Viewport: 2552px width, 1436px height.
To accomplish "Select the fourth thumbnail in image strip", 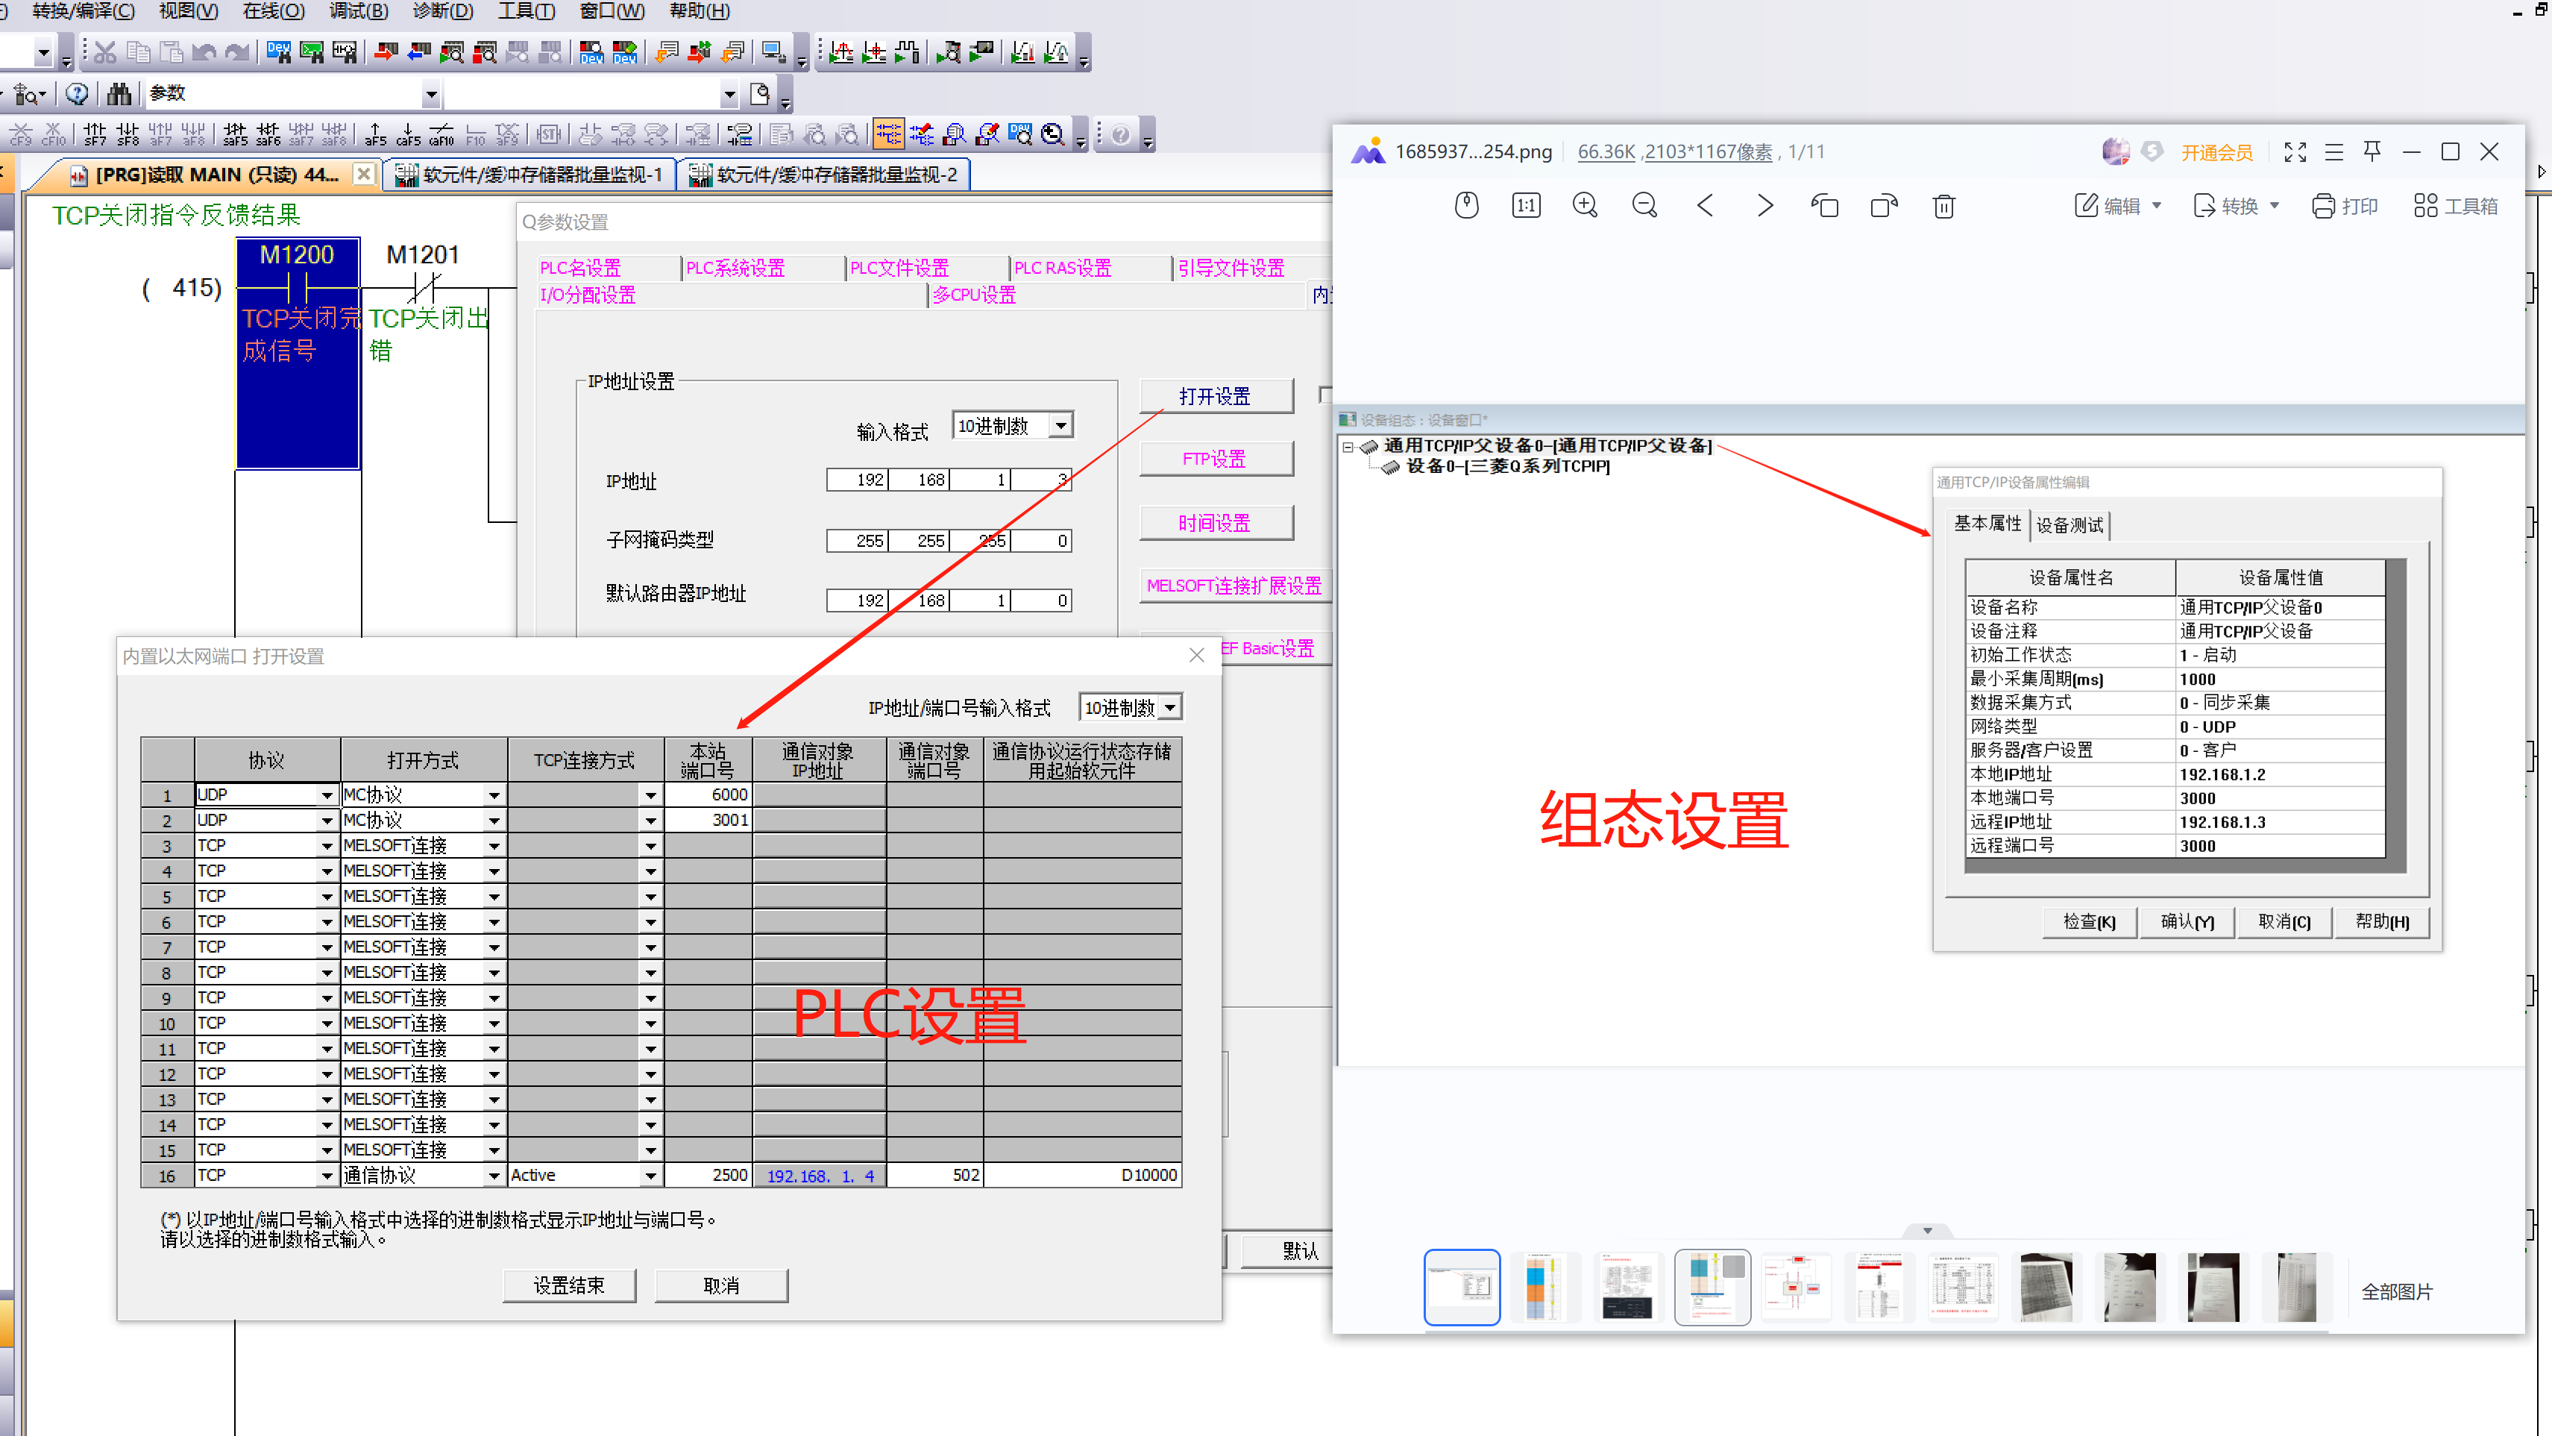I will [x=1712, y=1288].
